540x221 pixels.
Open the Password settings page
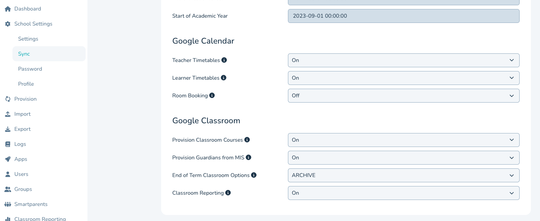tap(30, 69)
